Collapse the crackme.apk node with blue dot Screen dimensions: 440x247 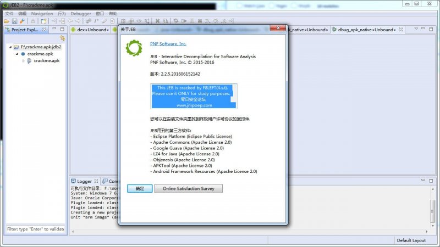17,54
